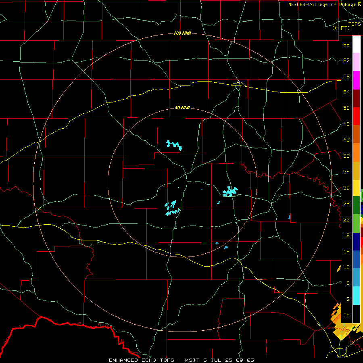The width and height of the screenshot is (363, 363).
Task: Click the dark orange legend swatch near 42
Action: (x=356, y=134)
